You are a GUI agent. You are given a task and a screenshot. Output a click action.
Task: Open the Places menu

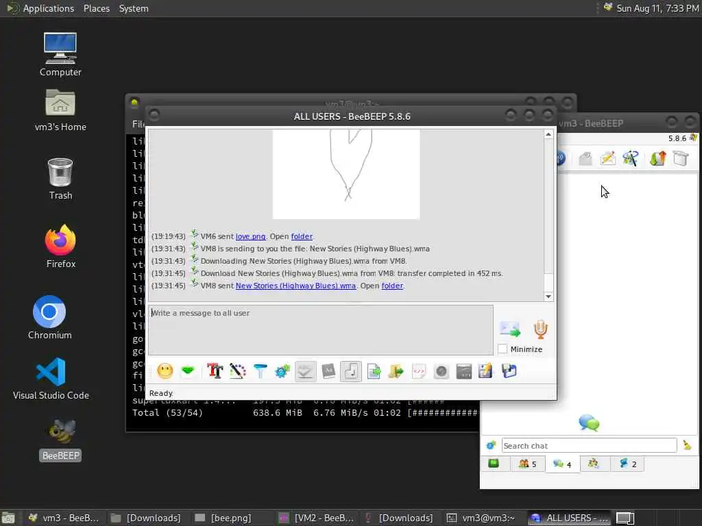(96, 8)
